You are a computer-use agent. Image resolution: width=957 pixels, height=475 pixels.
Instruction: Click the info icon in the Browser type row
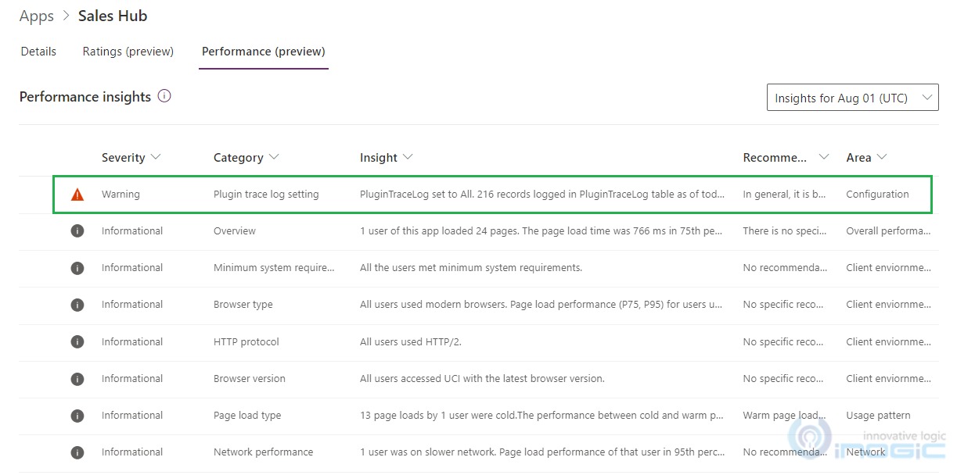77,305
